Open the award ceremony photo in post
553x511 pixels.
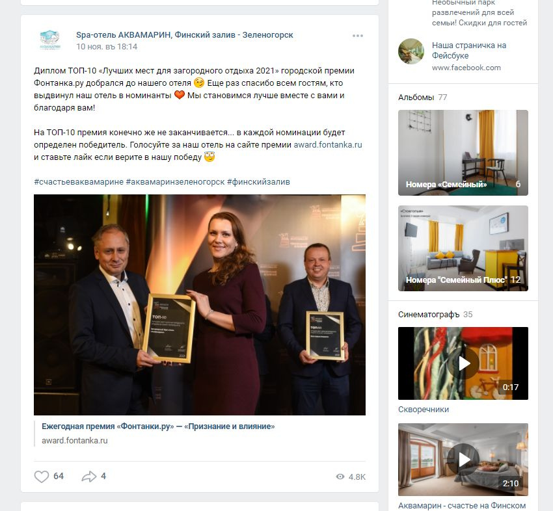pos(200,305)
